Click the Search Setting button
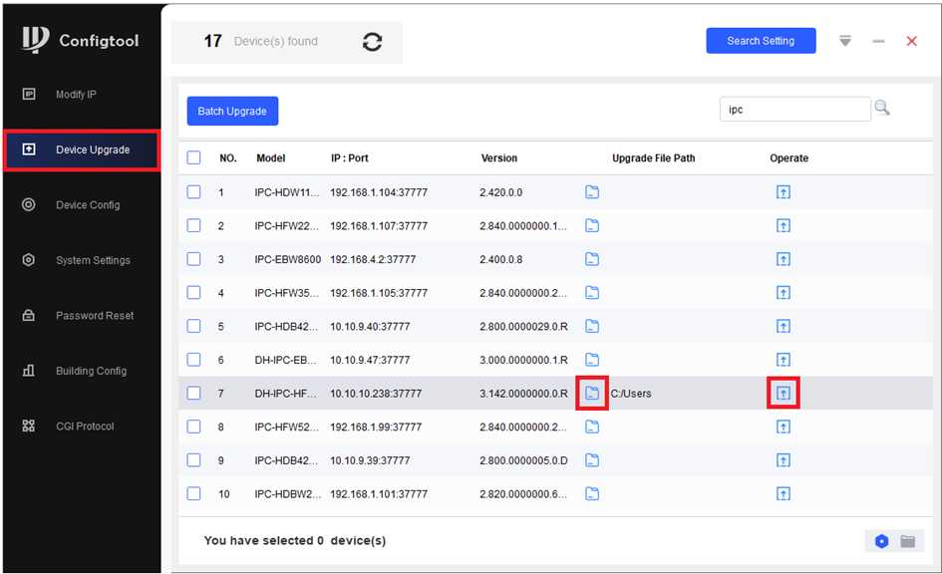942x574 pixels. [x=761, y=41]
